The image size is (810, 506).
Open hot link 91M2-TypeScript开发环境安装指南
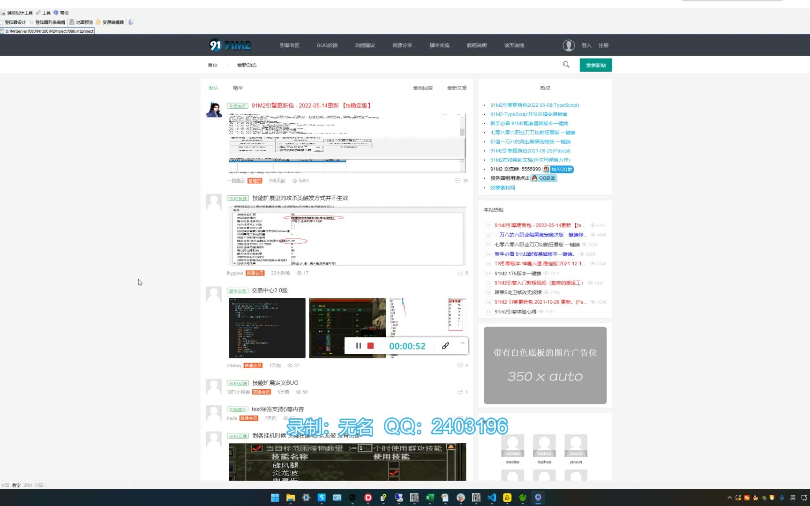(528, 114)
